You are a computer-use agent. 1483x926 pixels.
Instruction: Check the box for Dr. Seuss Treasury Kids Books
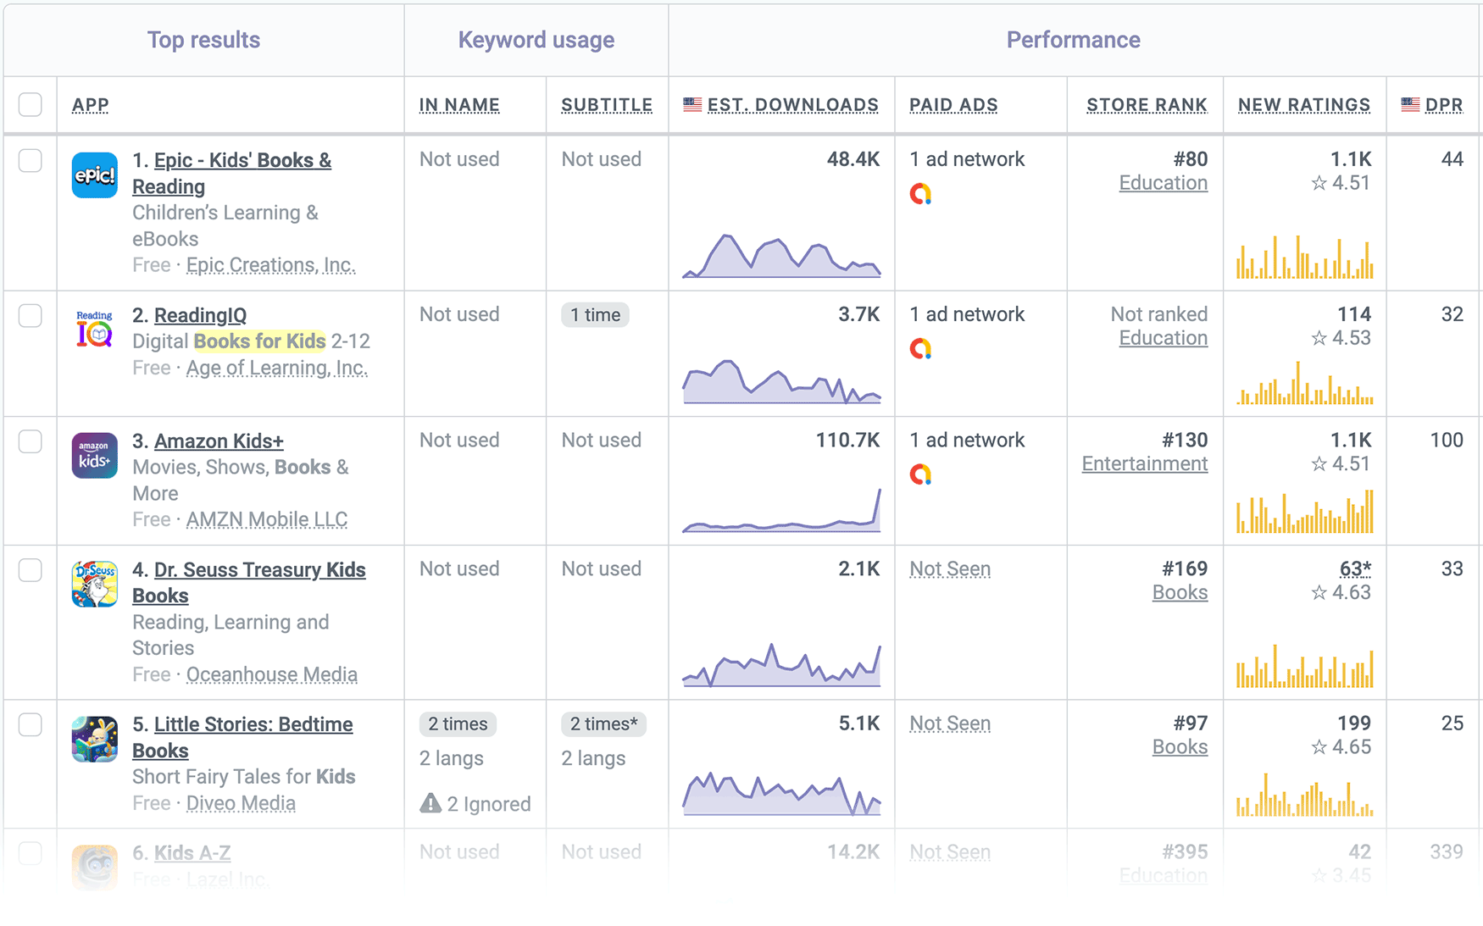pyautogui.click(x=31, y=570)
